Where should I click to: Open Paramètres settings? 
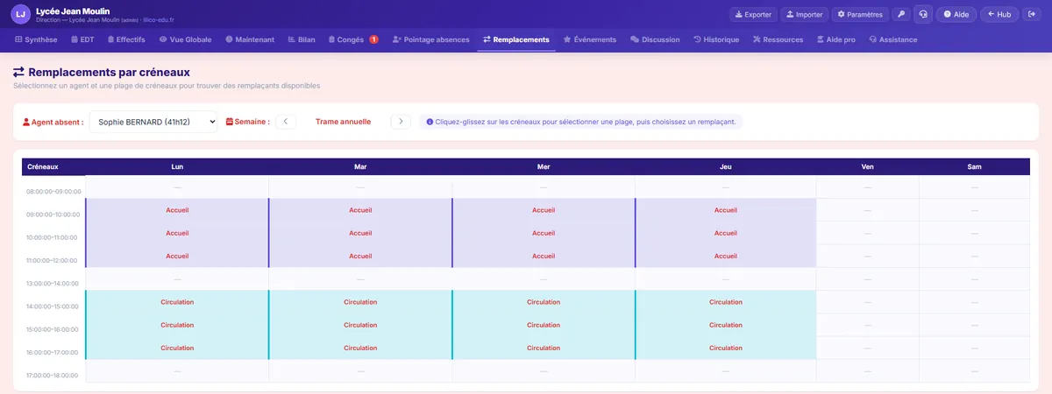(x=860, y=14)
